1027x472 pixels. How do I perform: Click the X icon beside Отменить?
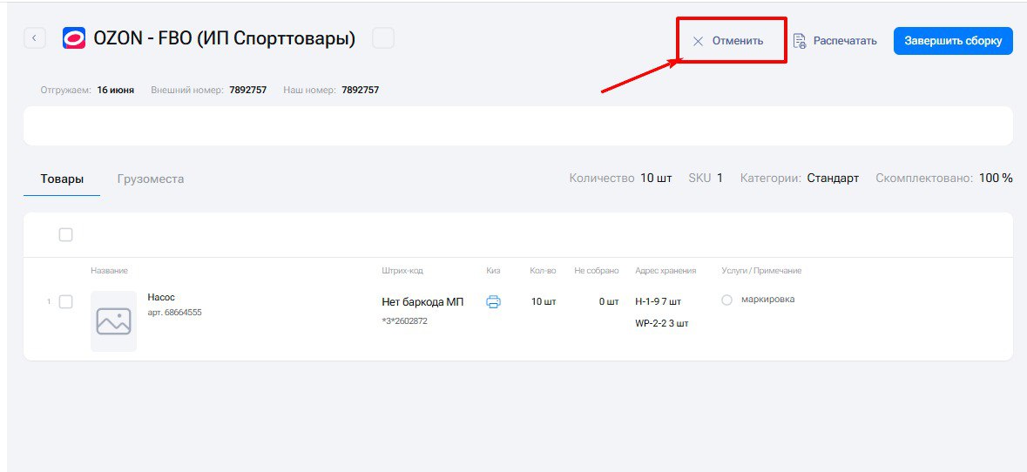699,41
